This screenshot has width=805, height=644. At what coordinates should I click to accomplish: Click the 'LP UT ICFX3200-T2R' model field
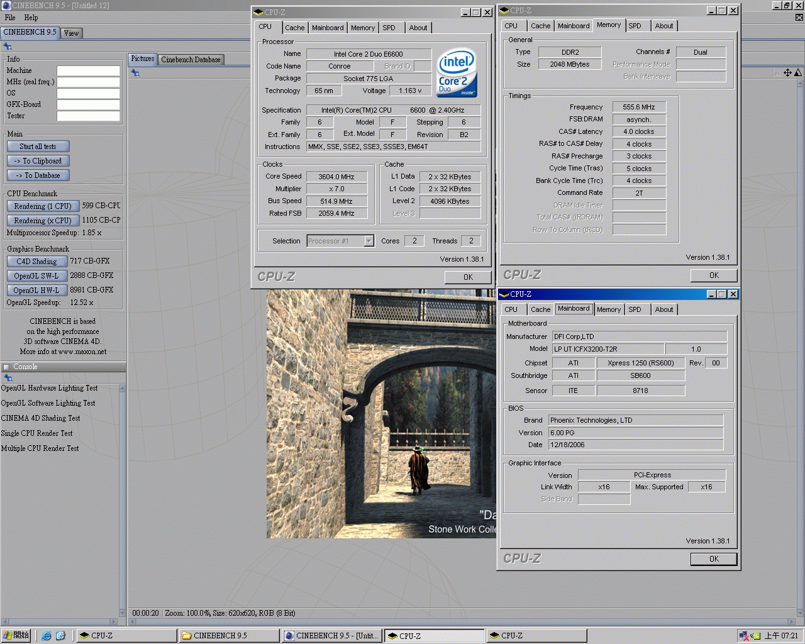[608, 349]
